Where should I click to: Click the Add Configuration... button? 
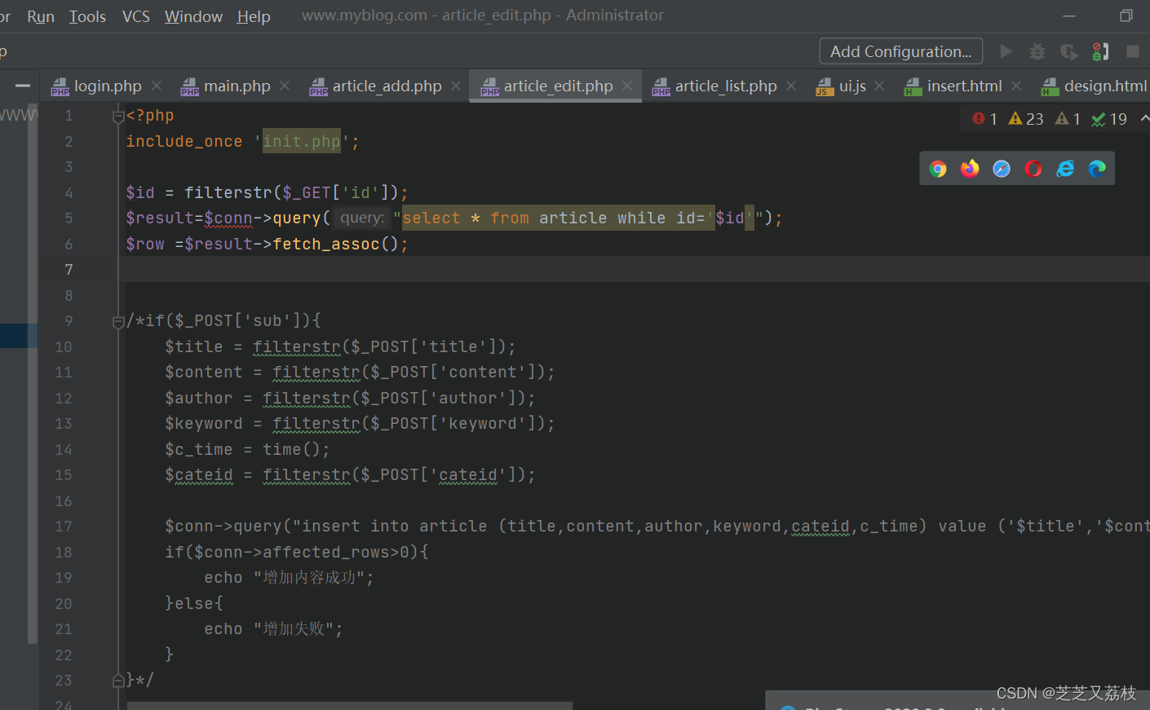click(901, 51)
